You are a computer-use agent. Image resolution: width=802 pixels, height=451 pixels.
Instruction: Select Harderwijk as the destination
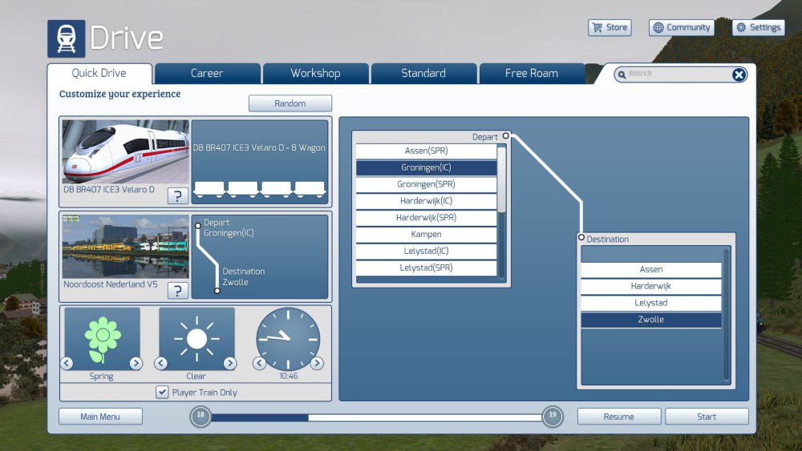click(650, 286)
